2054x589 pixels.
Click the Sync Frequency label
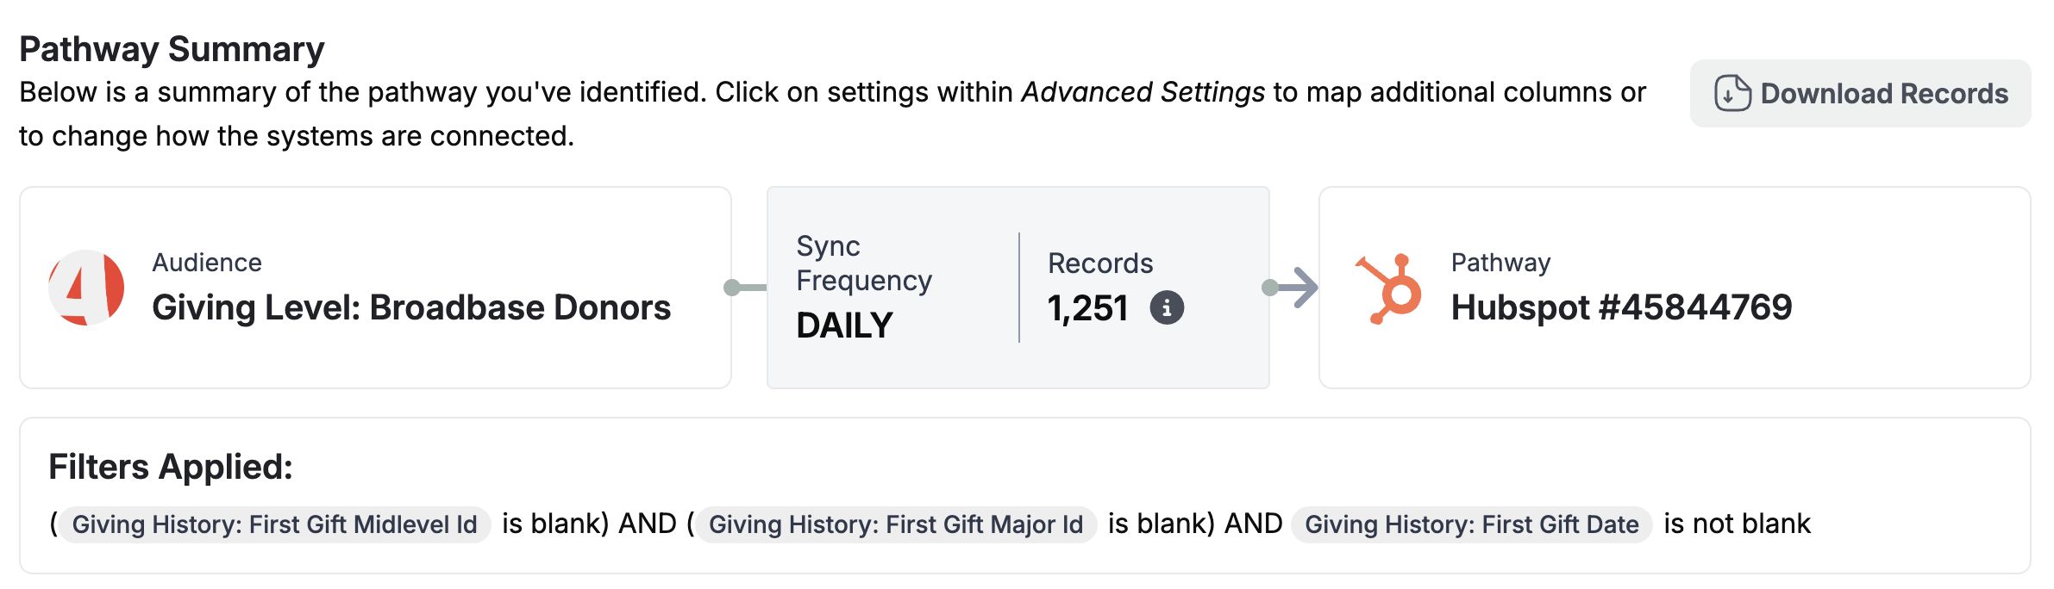click(863, 263)
